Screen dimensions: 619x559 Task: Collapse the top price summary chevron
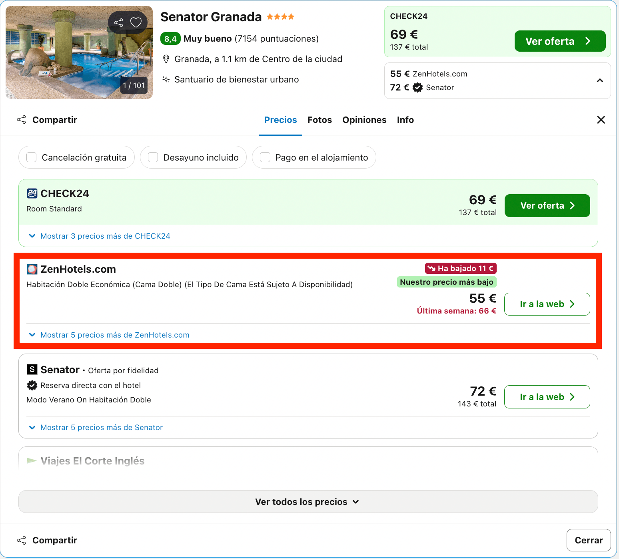click(x=600, y=80)
